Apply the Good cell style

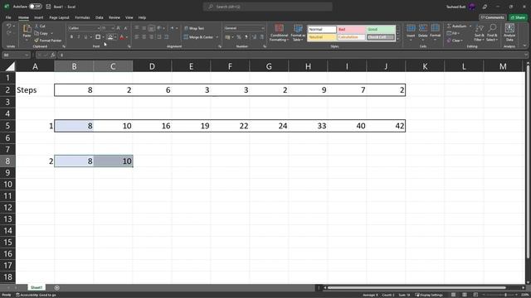pos(380,30)
